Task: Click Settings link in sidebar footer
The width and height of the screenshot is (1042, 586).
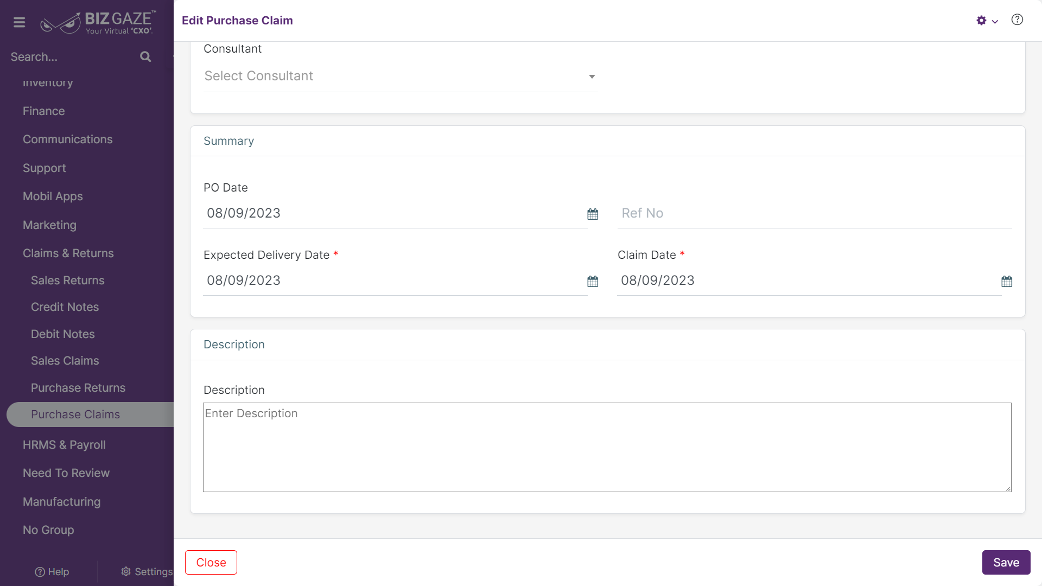Action: click(147, 571)
